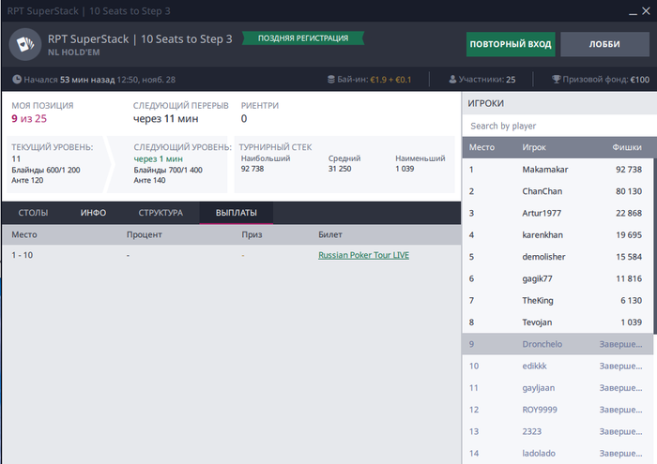Click Призовой фонд €100 text
This screenshot has height=464, width=657.
point(606,79)
